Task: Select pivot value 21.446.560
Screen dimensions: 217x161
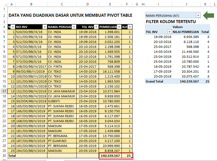Action: pyautogui.click(x=190, y=52)
